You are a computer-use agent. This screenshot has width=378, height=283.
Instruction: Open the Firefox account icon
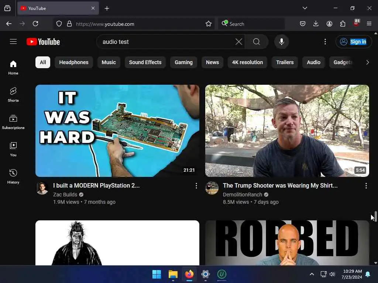329,24
